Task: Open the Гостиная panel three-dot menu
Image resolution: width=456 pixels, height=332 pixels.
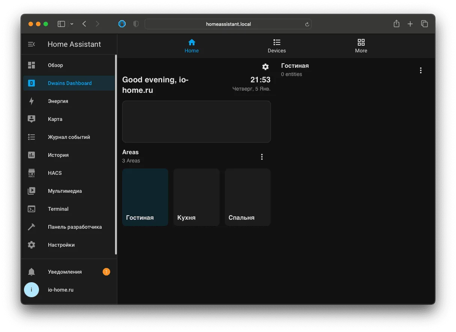Action: tap(421, 70)
